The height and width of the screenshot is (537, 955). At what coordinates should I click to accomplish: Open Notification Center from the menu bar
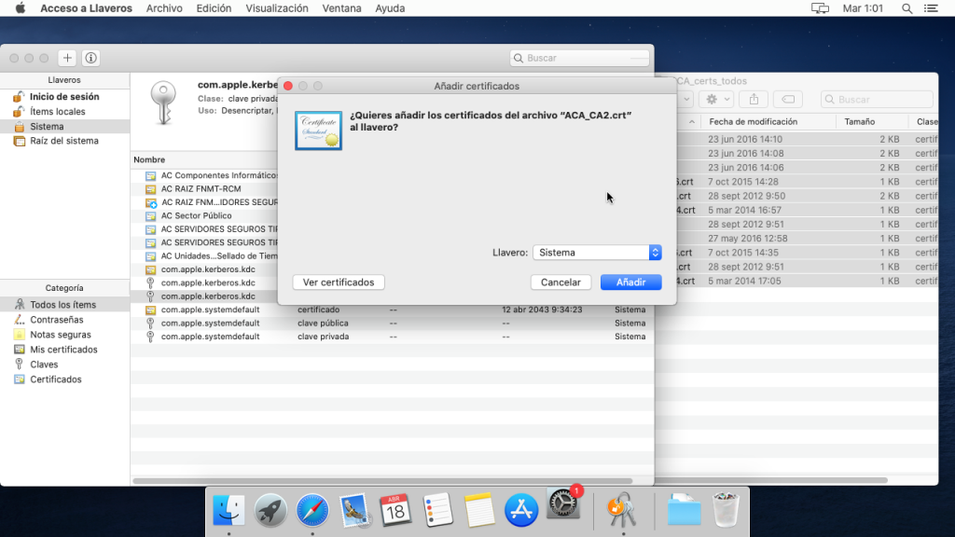click(x=932, y=8)
